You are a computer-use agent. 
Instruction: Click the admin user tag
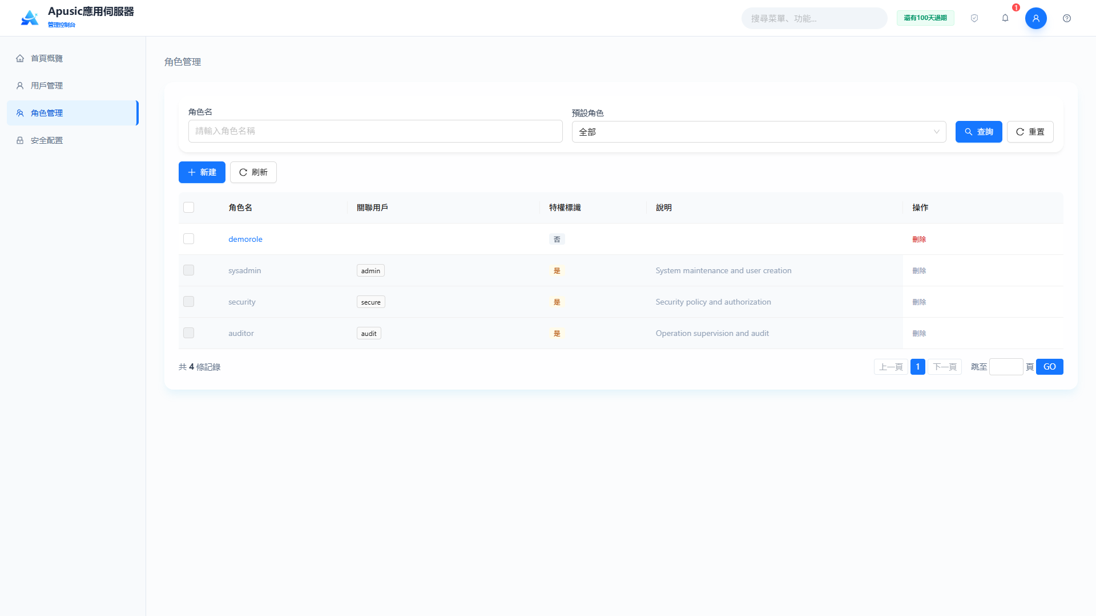tap(370, 270)
